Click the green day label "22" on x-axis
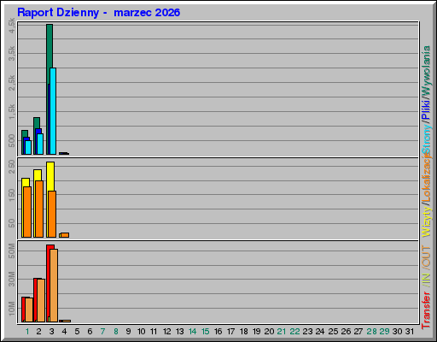Image resolution: width=437 pixels, height=342 pixels. [294, 332]
